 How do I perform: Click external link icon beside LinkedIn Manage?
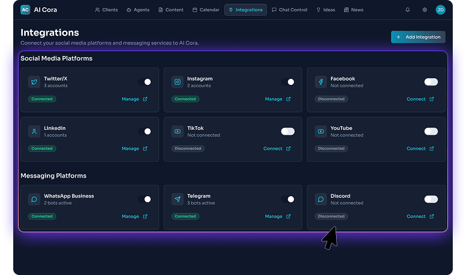tap(145, 149)
